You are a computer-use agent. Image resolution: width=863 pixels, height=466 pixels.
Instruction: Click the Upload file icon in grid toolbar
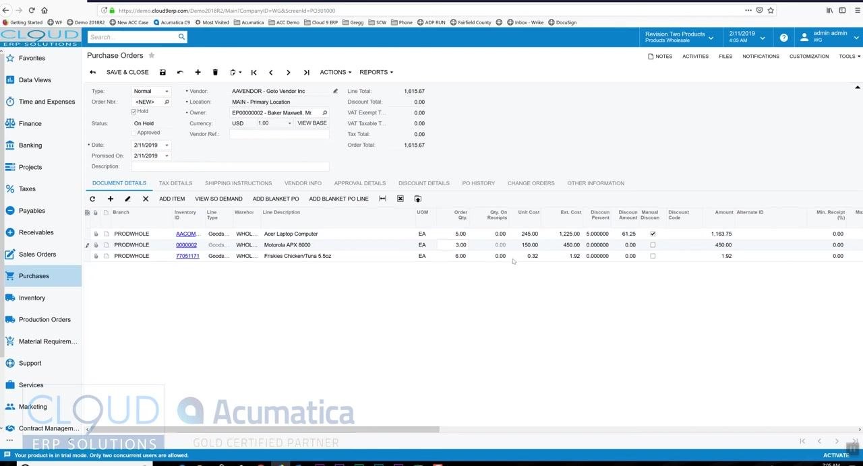tap(417, 199)
